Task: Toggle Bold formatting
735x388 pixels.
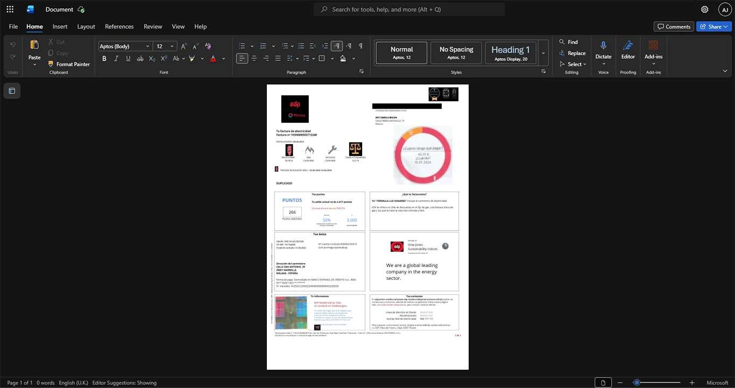Action: coord(104,59)
